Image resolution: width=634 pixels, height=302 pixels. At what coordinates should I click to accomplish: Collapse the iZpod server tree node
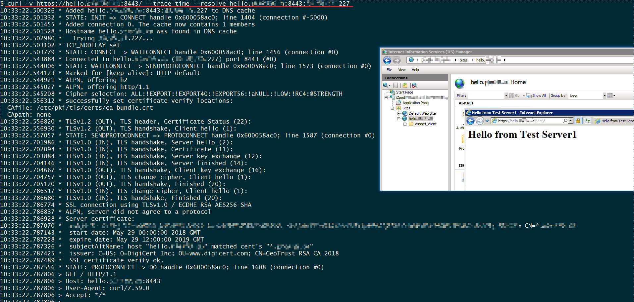pos(386,97)
